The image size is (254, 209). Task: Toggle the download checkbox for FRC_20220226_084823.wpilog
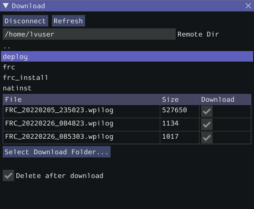pos(207,125)
